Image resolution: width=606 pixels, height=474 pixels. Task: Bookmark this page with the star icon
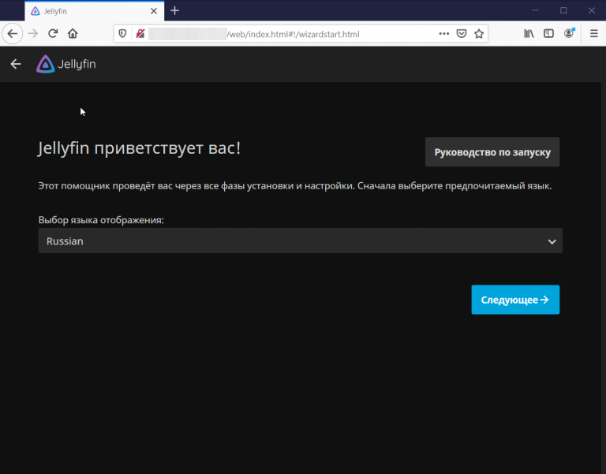[478, 34]
